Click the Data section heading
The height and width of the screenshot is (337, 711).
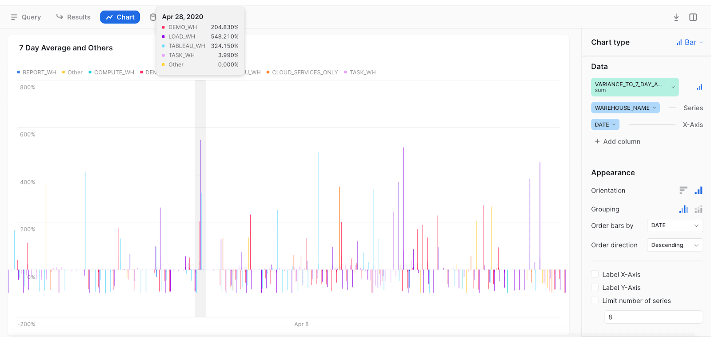[599, 66]
